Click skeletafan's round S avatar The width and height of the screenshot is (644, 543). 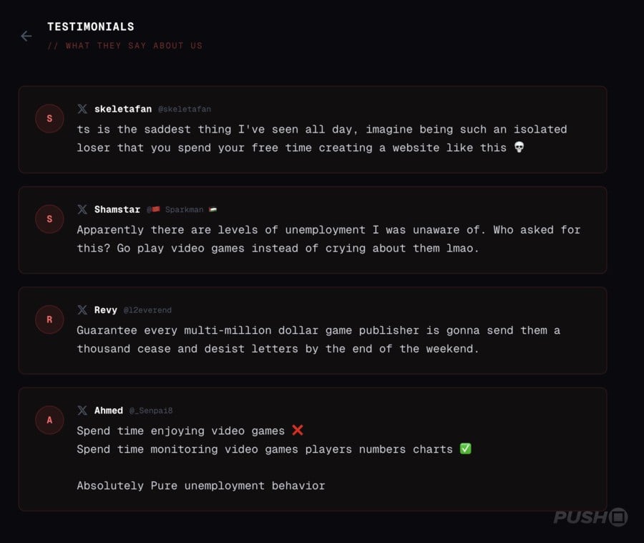[x=49, y=119]
